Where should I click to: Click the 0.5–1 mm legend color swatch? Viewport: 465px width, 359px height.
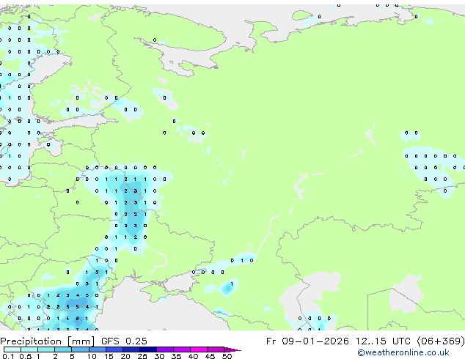pyautogui.click(x=29, y=349)
